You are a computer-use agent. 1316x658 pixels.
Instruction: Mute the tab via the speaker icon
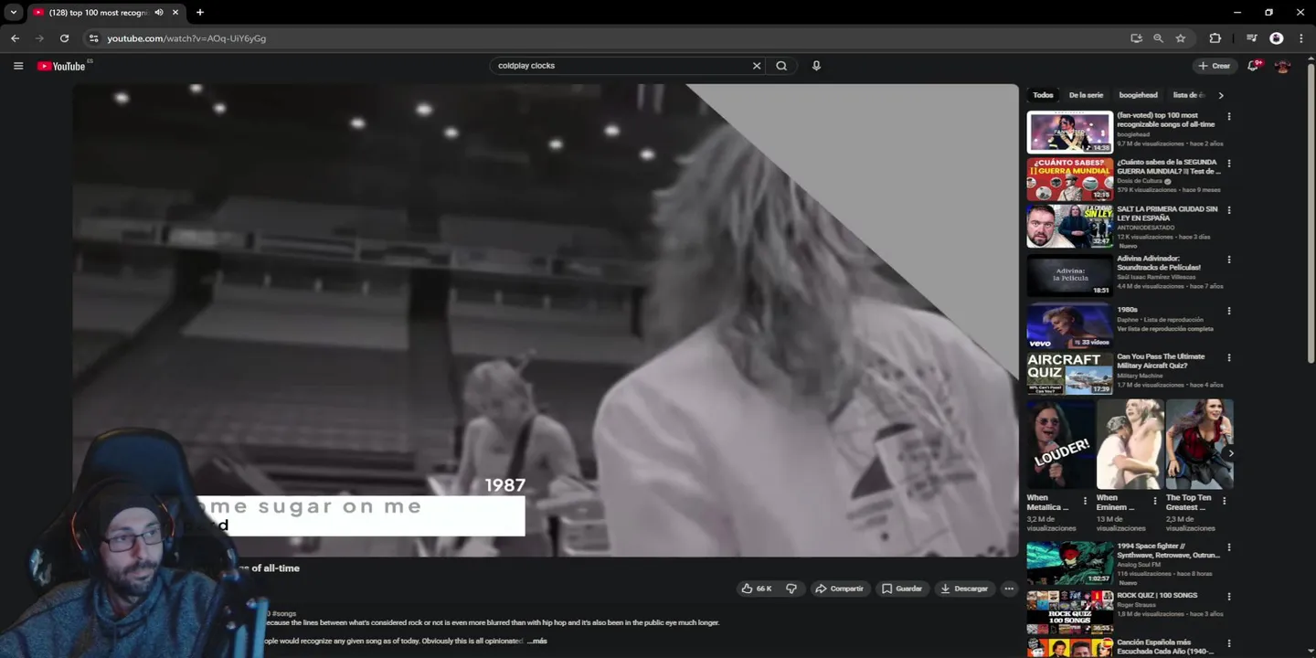[159, 13]
